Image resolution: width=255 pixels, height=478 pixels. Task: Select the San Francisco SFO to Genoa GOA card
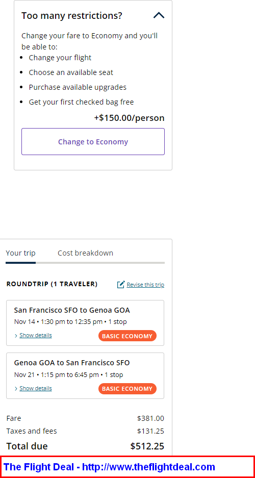point(85,323)
